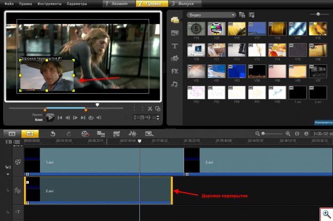Click the right orange trim marker
The width and height of the screenshot is (333, 221).
tap(86, 110)
